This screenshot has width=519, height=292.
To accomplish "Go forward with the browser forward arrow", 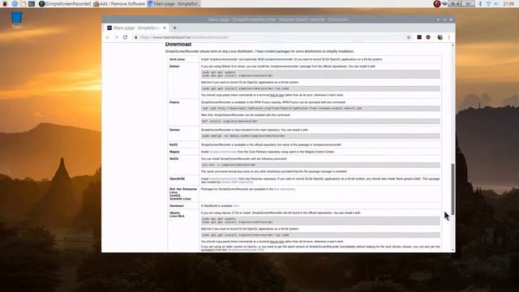I will pyautogui.click(x=117, y=37).
